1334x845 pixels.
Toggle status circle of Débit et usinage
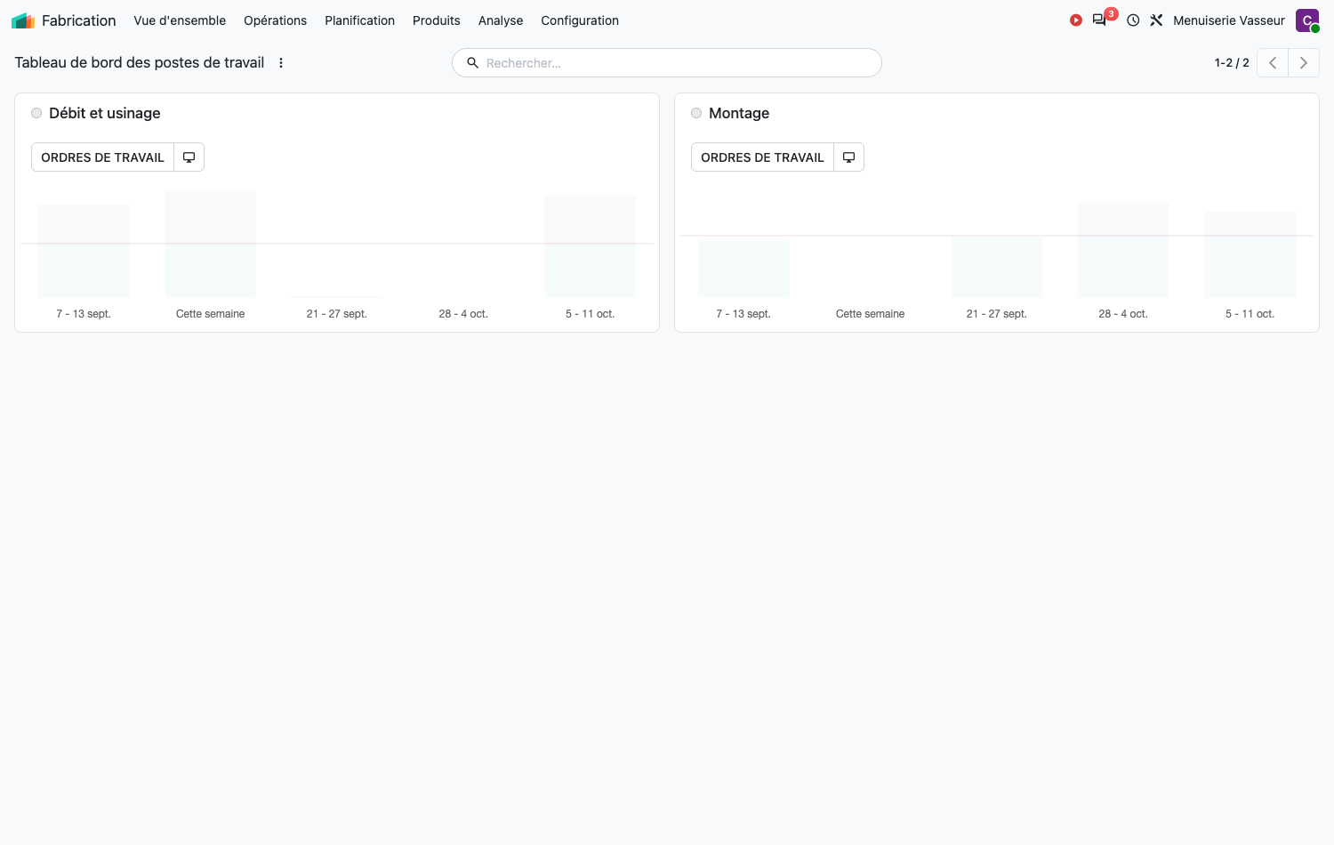pyautogui.click(x=36, y=113)
